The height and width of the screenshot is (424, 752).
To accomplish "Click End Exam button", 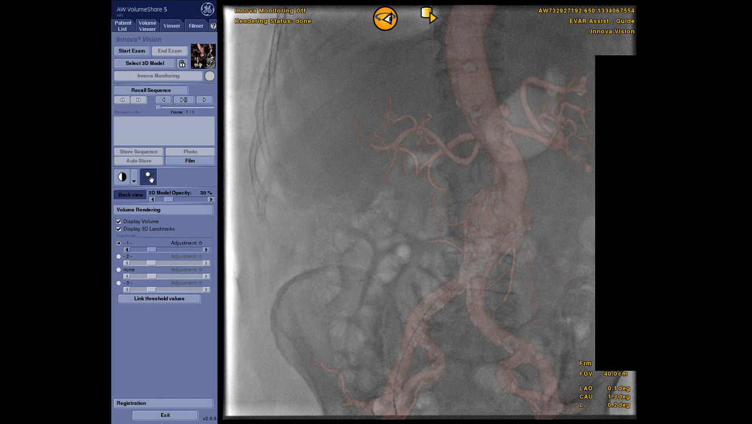I will 170,51.
